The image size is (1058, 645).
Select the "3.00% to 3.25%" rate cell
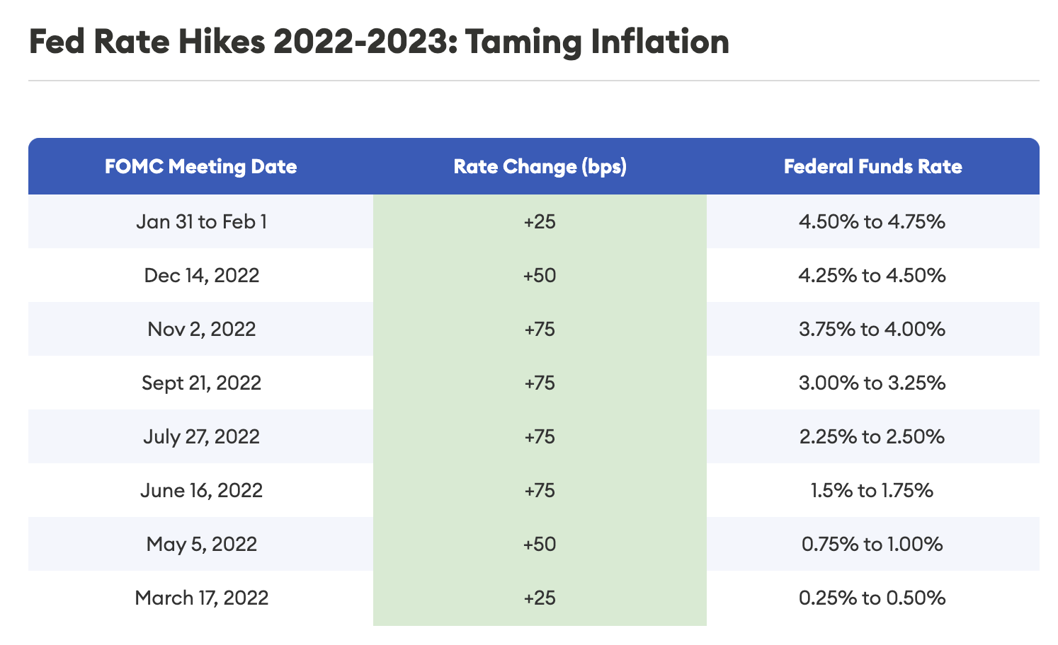(872, 383)
